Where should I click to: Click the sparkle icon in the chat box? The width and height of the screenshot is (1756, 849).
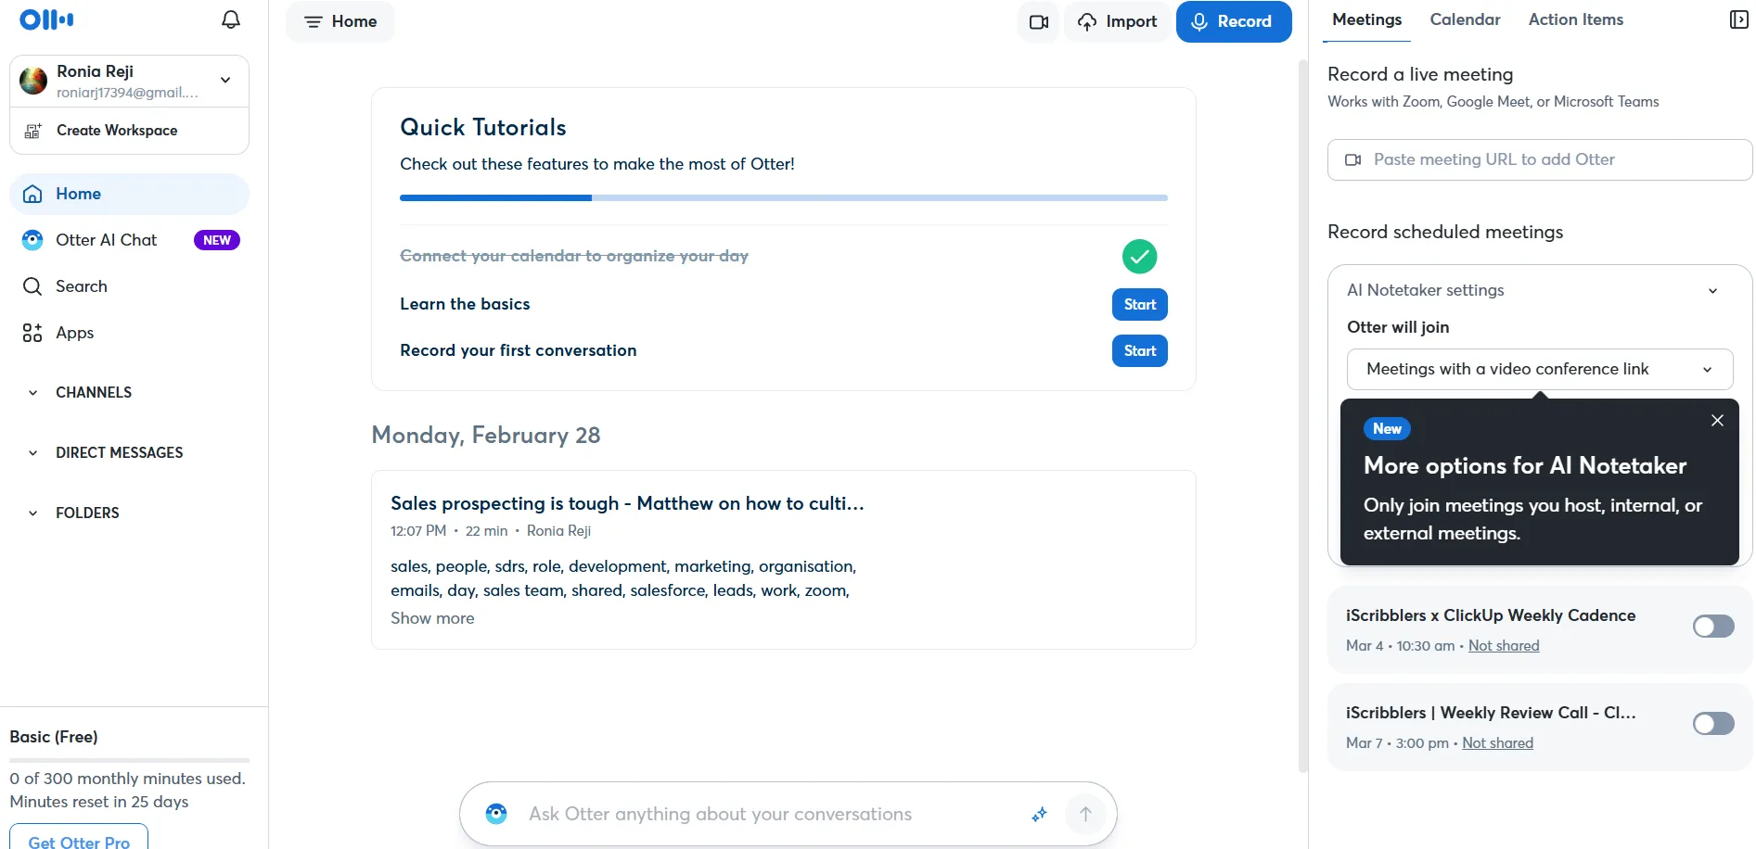pos(1039,814)
